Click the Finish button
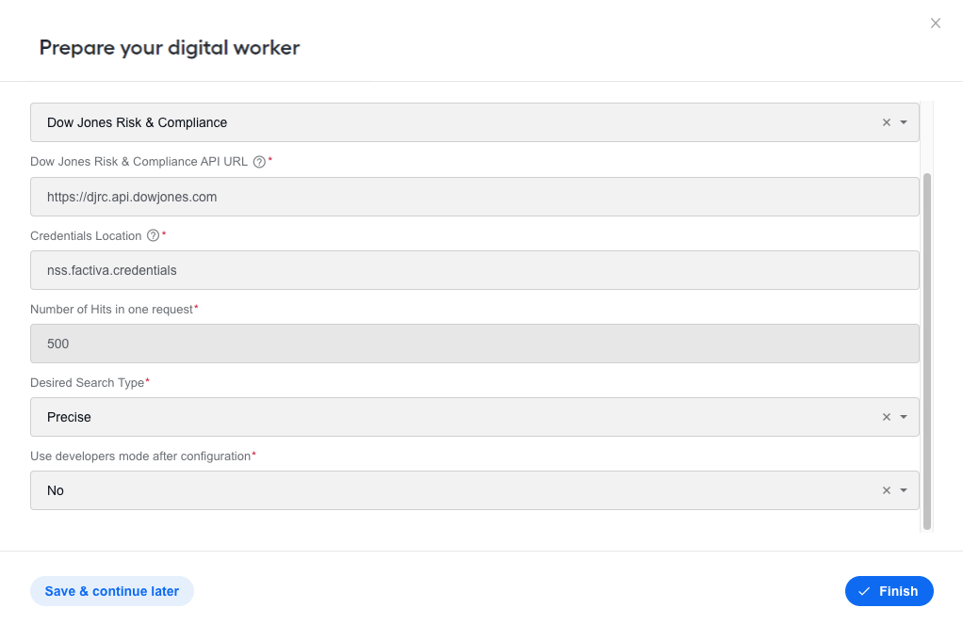Image resolution: width=963 pixels, height=624 pixels. [x=889, y=591]
